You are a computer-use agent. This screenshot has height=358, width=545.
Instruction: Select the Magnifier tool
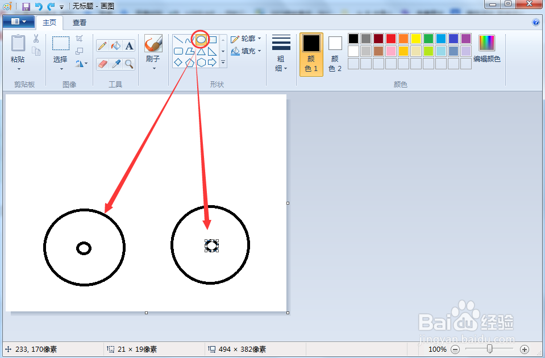(x=128, y=63)
